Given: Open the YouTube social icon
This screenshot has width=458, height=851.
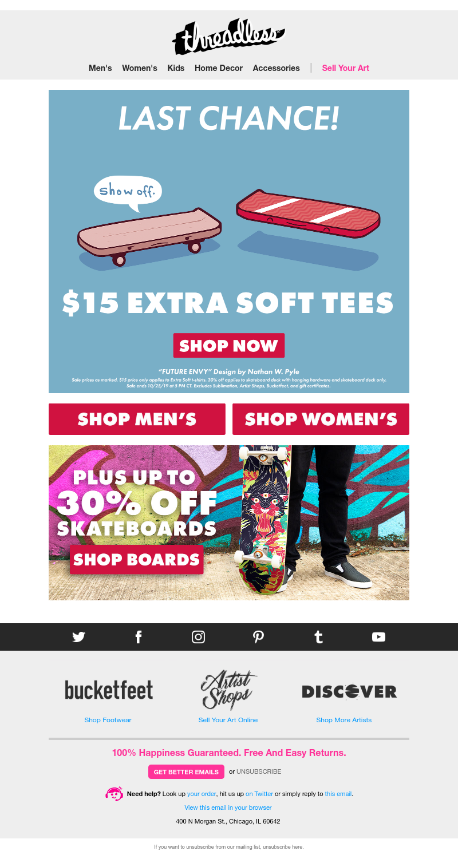Looking at the screenshot, I should [378, 637].
